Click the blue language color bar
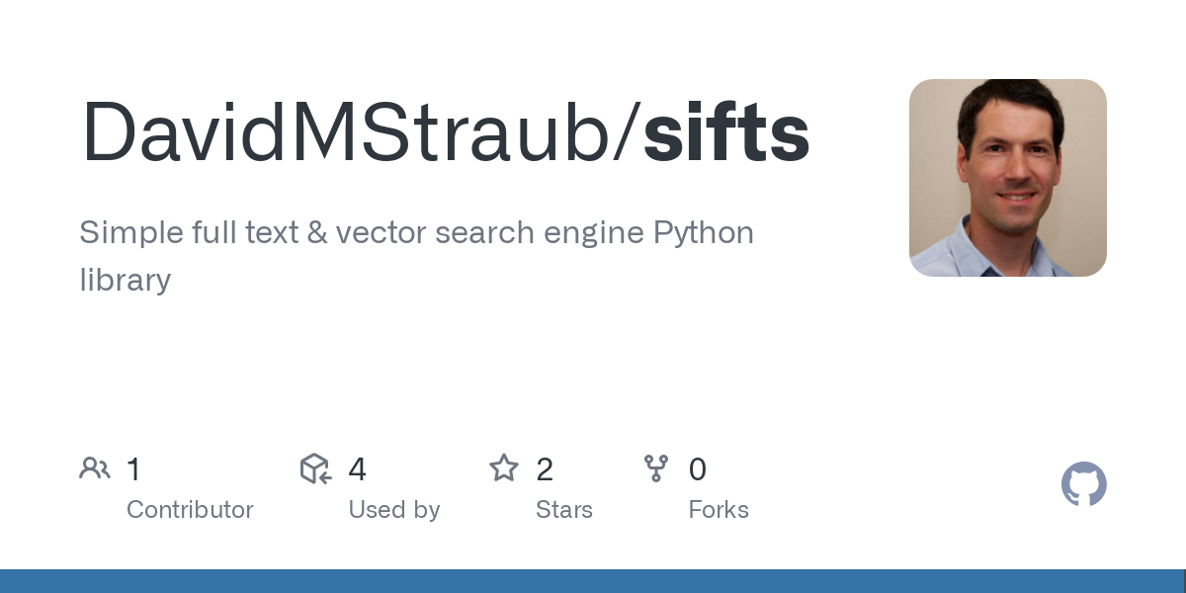This screenshot has width=1186, height=593. point(593,581)
